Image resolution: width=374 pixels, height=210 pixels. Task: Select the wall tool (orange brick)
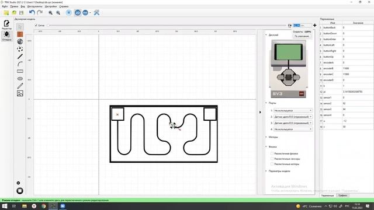20,34
